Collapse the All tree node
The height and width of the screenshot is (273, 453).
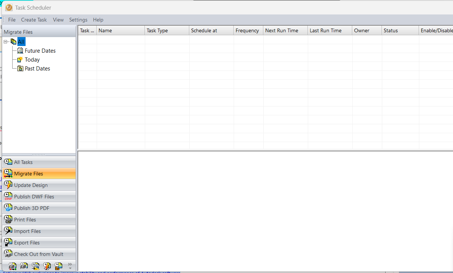[x=6, y=42]
